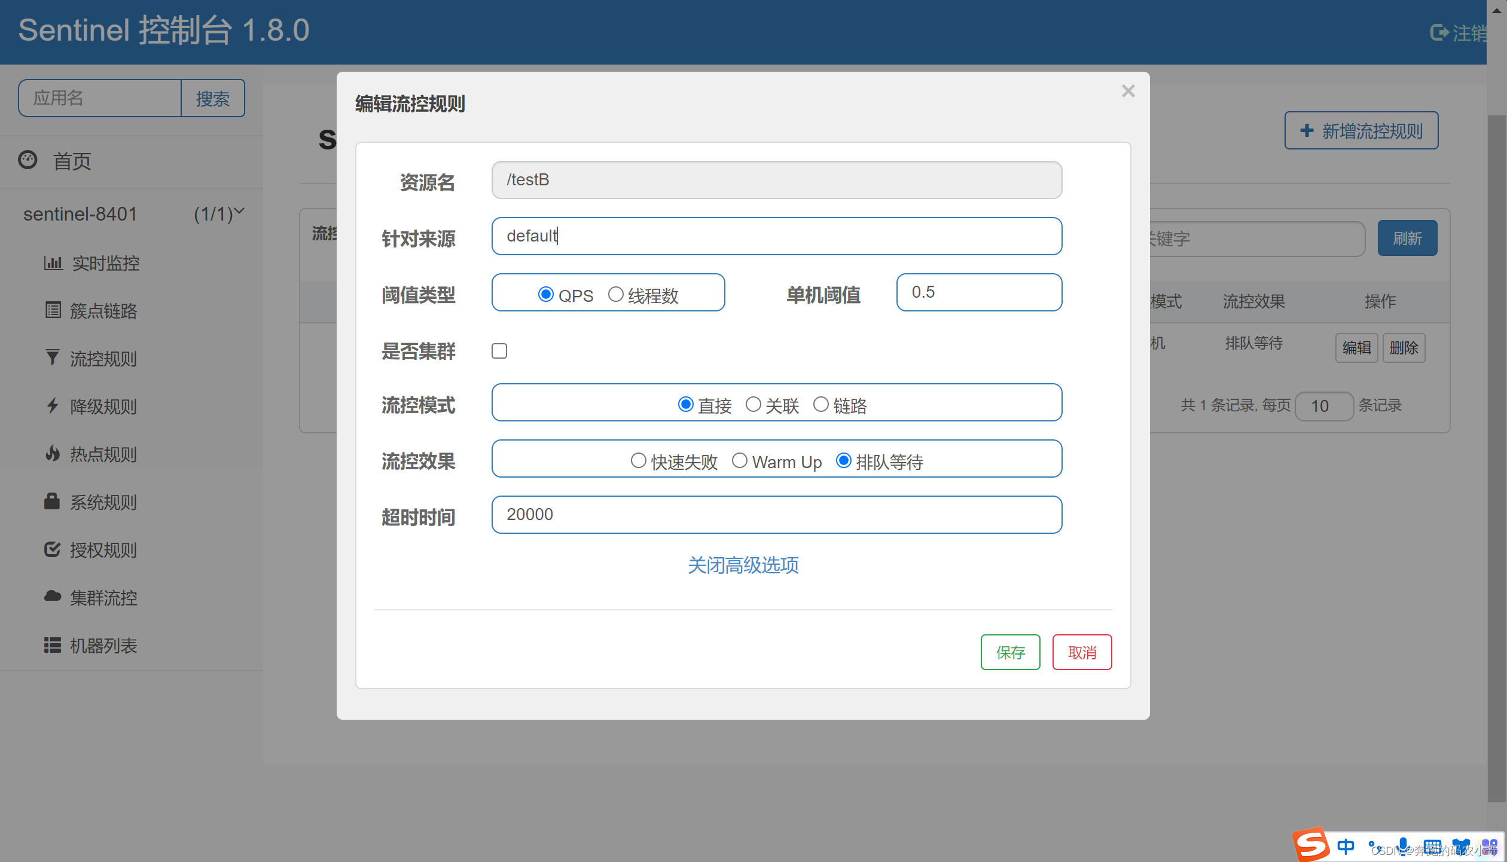The image size is (1507, 862).
Task: Click the flame icon beside 热点规则
Action: pyautogui.click(x=53, y=453)
